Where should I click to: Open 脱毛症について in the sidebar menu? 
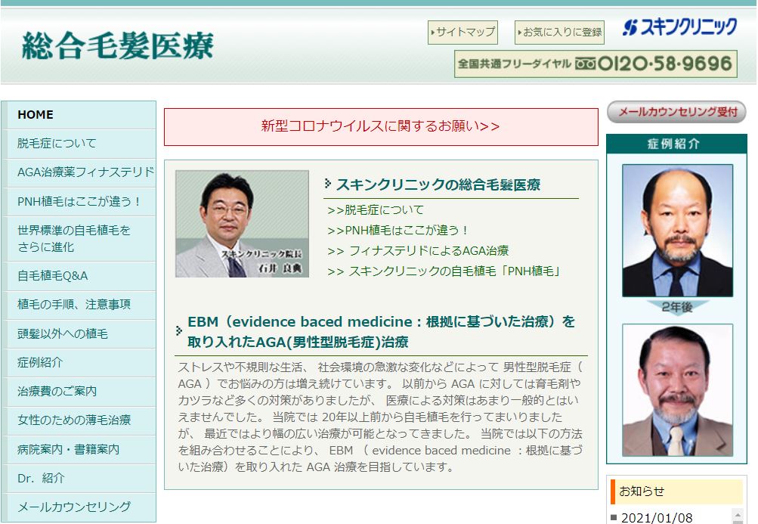coord(57,144)
